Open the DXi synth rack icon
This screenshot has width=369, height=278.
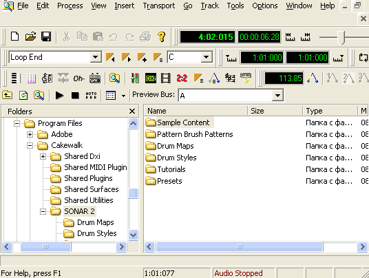click(151, 78)
